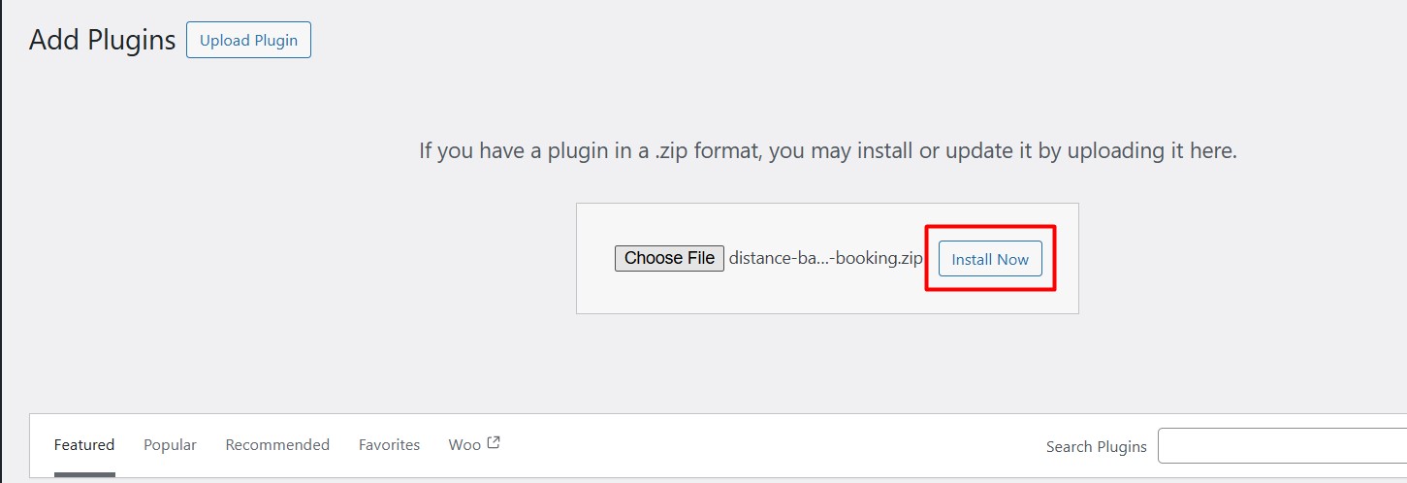Switch to the Popular tab
The height and width of the screenshot is (483, 1407).
click(170, 445)
